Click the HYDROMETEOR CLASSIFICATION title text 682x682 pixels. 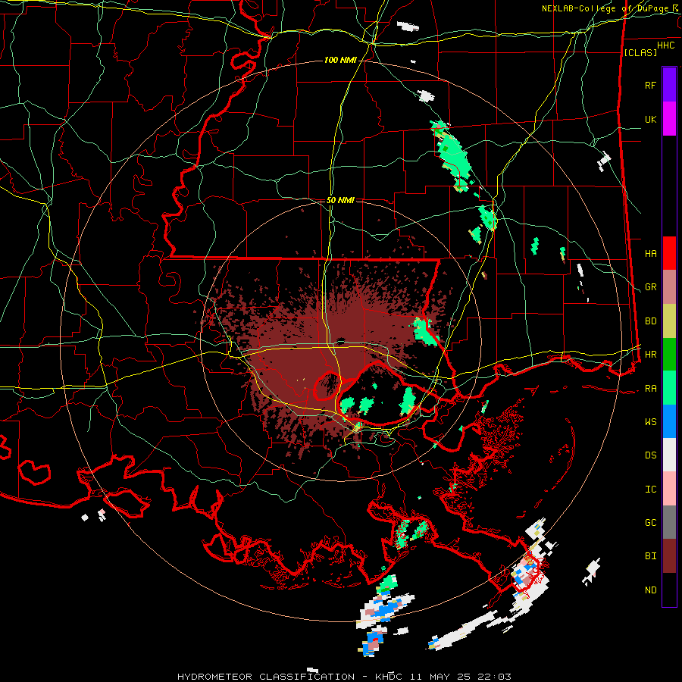click(266, 677)
